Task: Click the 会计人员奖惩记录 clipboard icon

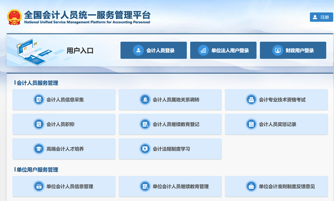Action: [251, 124]
